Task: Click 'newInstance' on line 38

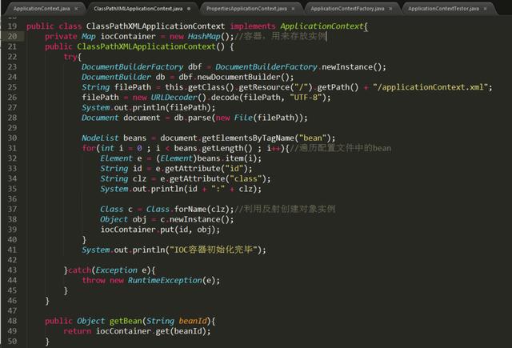Action: point(195,219)
